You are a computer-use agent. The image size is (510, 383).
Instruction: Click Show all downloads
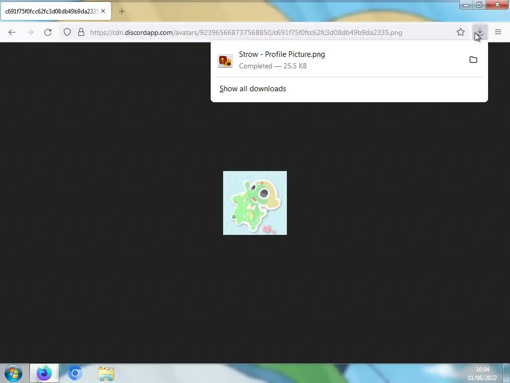tap(253, 89)
